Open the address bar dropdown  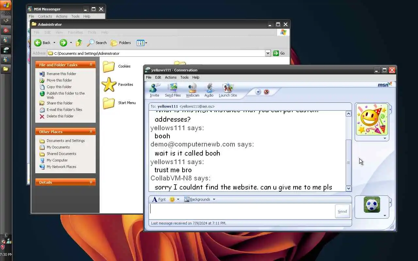tap(268, 53)
